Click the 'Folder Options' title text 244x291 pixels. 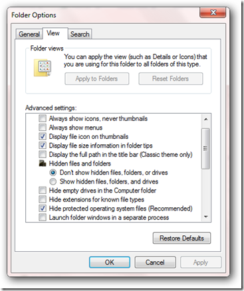point(34,15)
